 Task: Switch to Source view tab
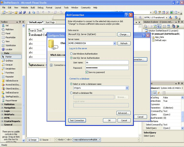[44, 140]
